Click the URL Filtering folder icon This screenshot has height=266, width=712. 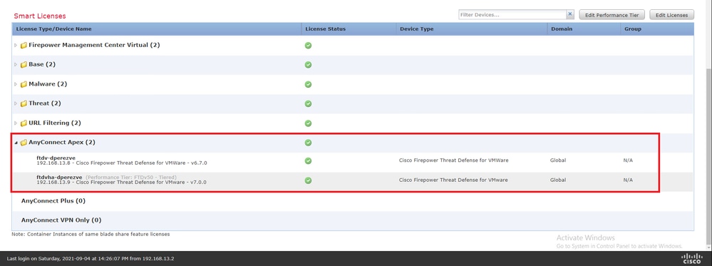pos(24,123)
